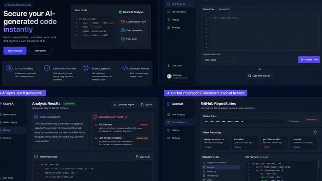The width and height of the screenshot is (322, 181).
Task: Click the Download Report button
Action: pyautogui.click(x=124, y=104)
